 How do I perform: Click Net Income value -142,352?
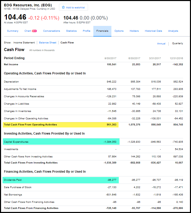tap(178, 64)
